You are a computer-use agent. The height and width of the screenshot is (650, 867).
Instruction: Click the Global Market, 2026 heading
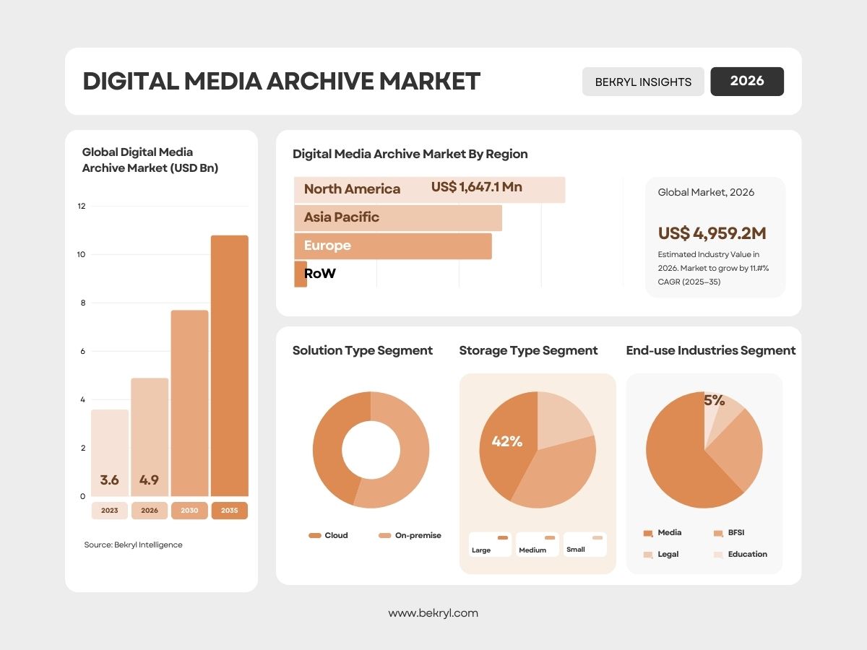tap(706, 193)
